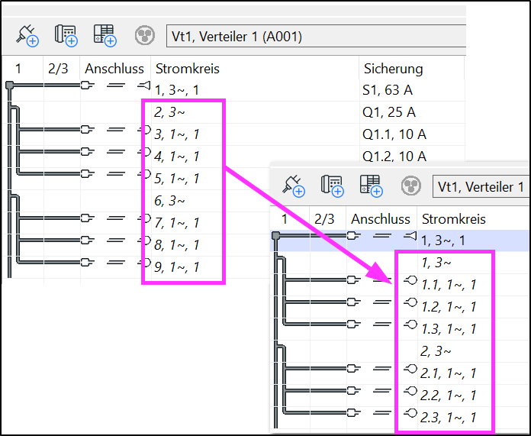Viewport: 531px width, 436px height.
Task: Click fuse cell 'S1, 63 A'
Action: [x=388, y=91]
